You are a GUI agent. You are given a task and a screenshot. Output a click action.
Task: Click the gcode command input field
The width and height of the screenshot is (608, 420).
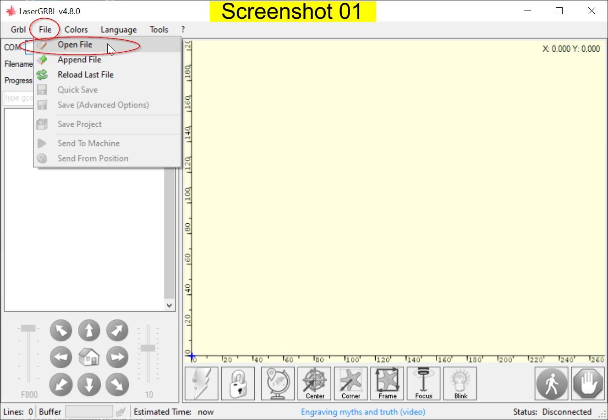[x=18, y=97]
